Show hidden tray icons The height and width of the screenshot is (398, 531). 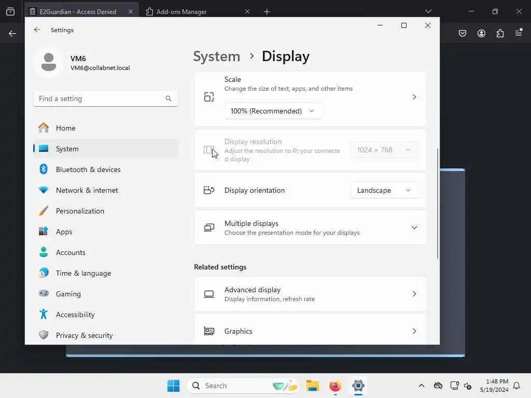[x=422, y=386]
